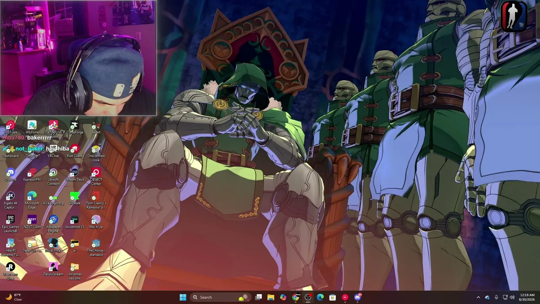Launch the iMyFone desktop shortcut

point(32,127)
